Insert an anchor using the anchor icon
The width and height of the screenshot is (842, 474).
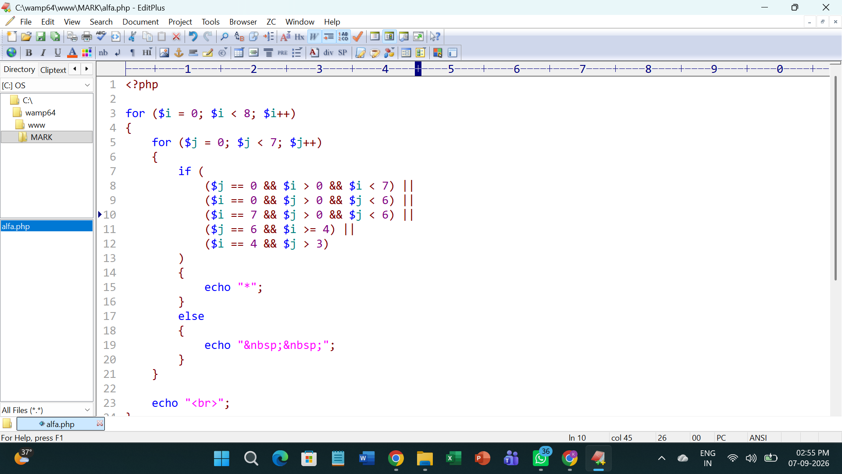[x=178, y=53]
